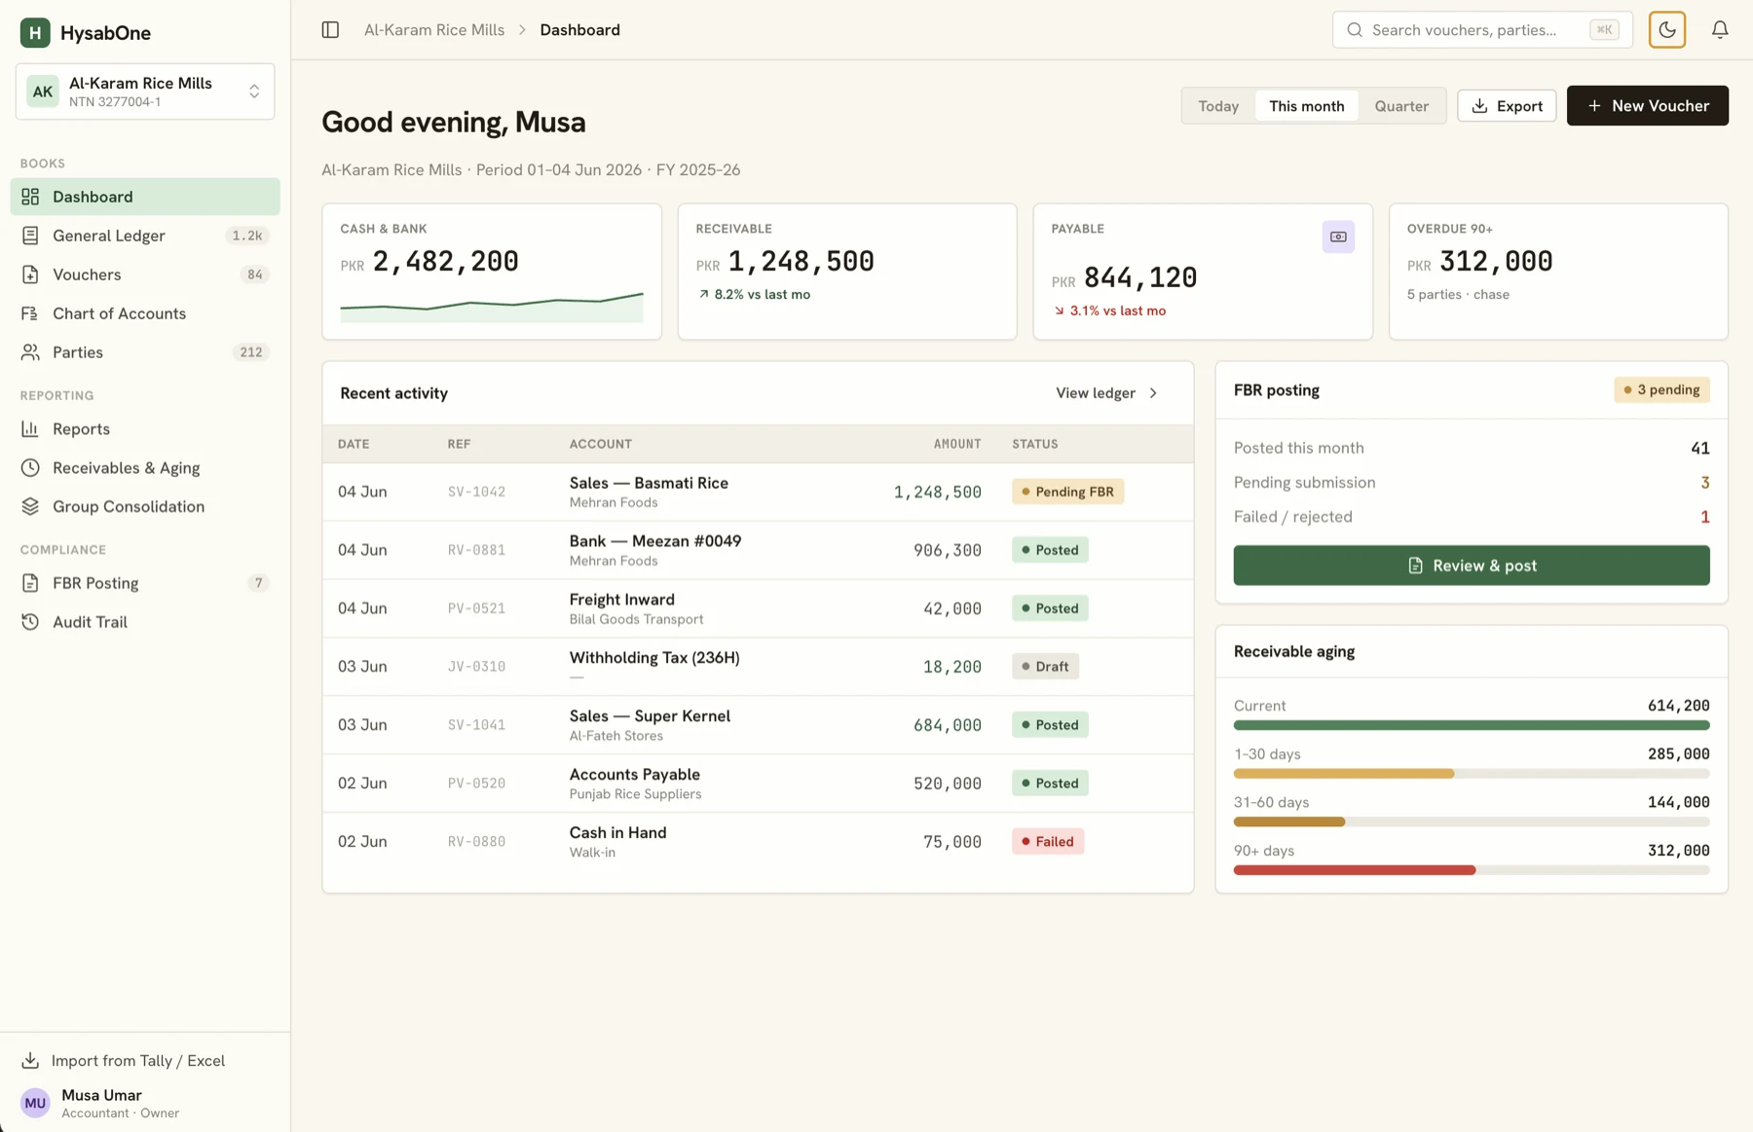Toggle the sidebar panel icon
Screen dimensions: 1753x1132
(x=330, y=30)
